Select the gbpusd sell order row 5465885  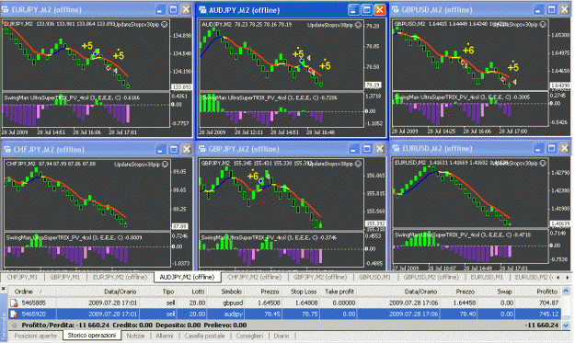tap(284, 303)
